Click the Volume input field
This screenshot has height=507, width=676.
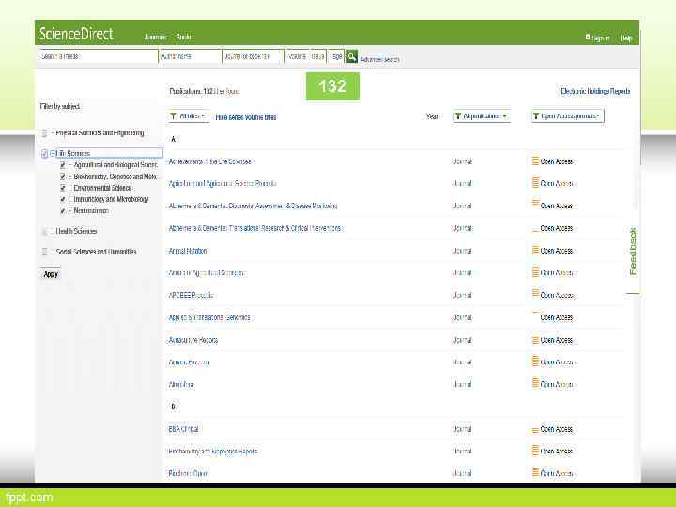point(297,56)
